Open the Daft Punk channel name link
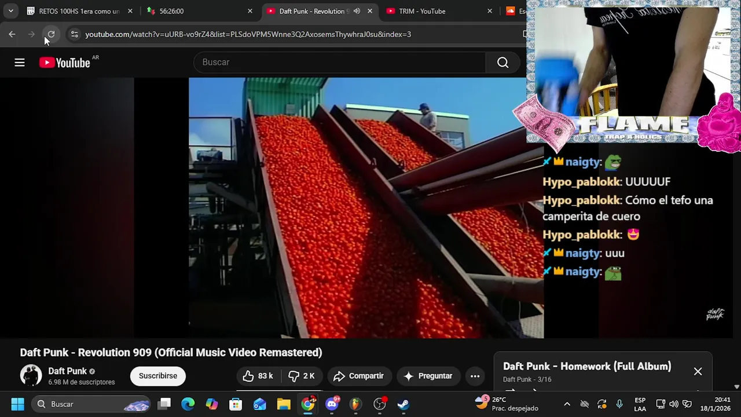This screenshot has height=417, width=741. 67,371
